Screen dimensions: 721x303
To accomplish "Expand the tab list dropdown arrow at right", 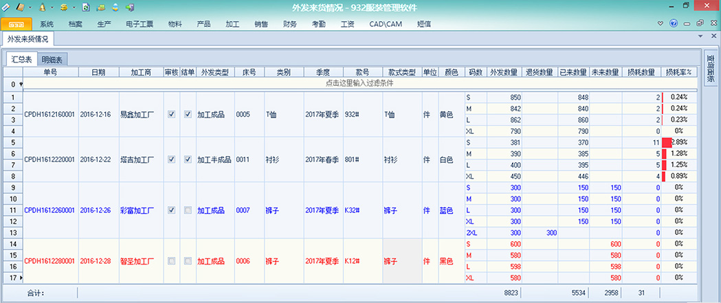I will [x=700, y=36].
